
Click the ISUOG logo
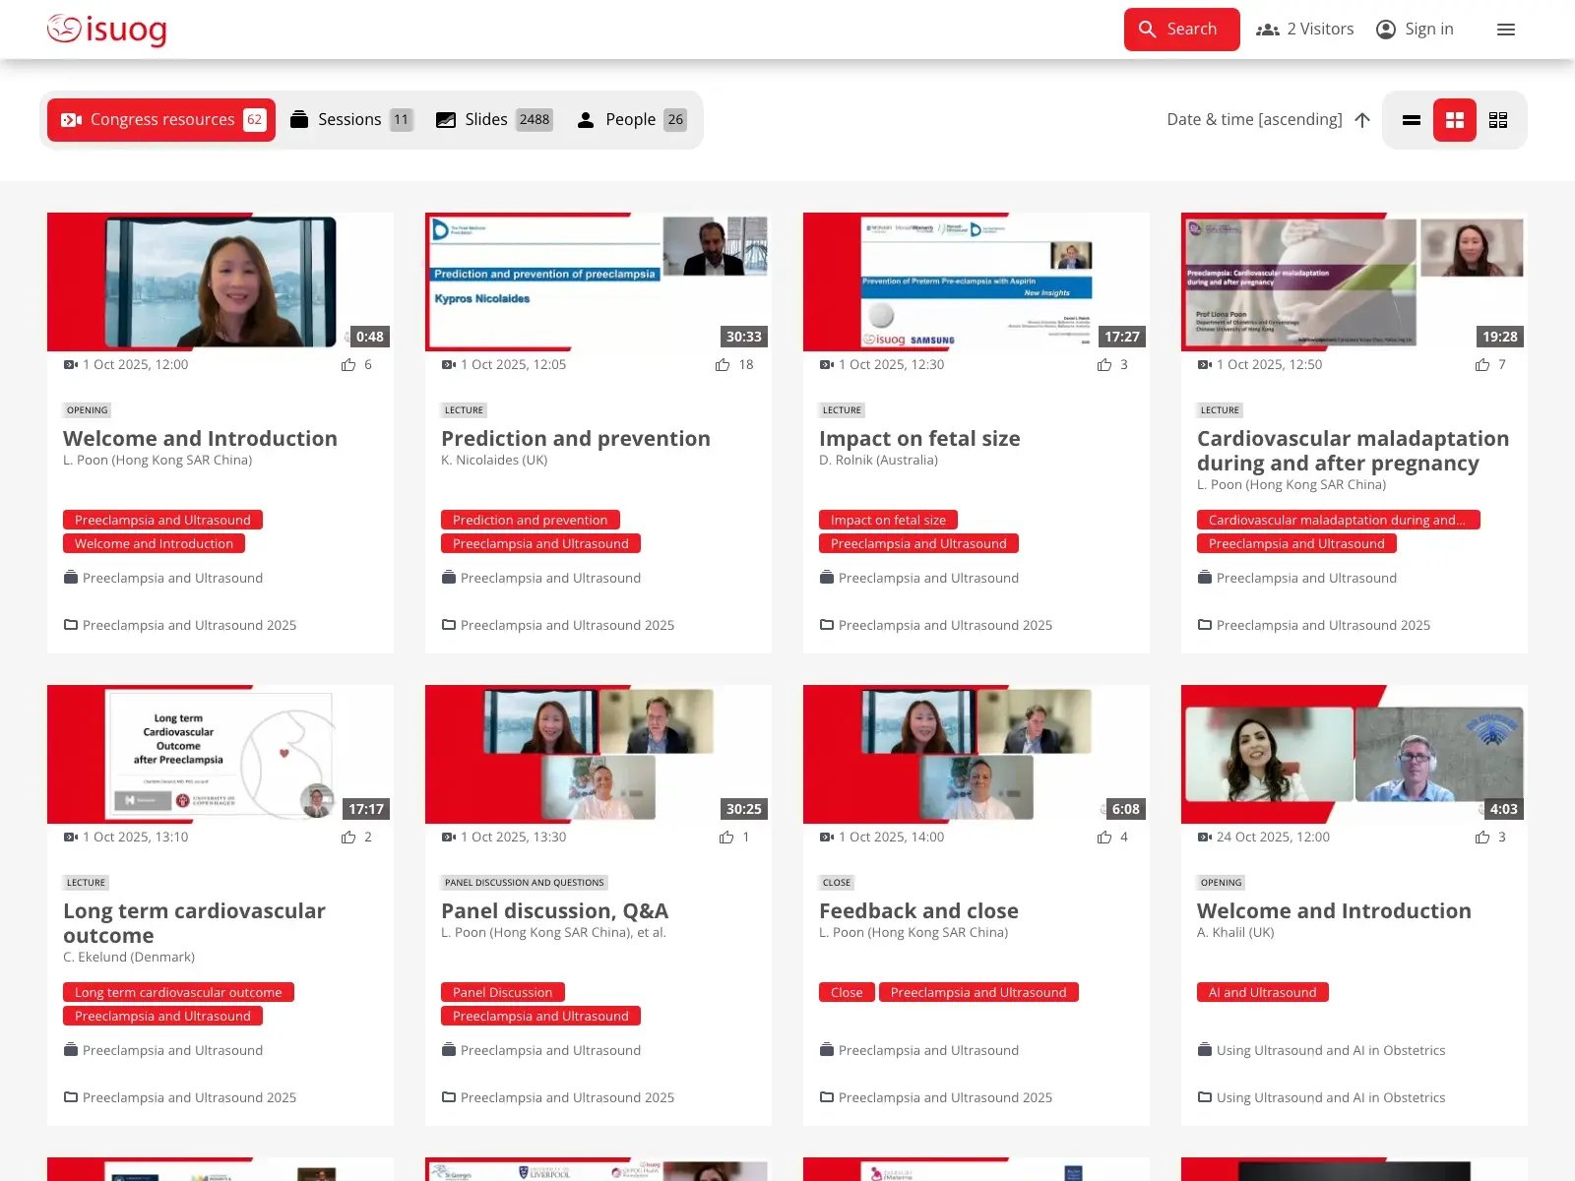tap(106, 30)
